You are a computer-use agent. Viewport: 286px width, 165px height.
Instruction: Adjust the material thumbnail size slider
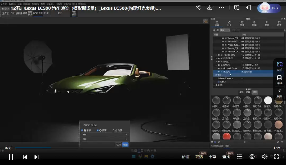245,142
